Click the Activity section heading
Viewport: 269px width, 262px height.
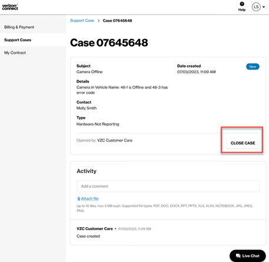pos(87,171)
